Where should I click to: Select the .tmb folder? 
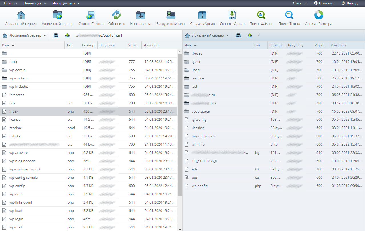point(89,62)
